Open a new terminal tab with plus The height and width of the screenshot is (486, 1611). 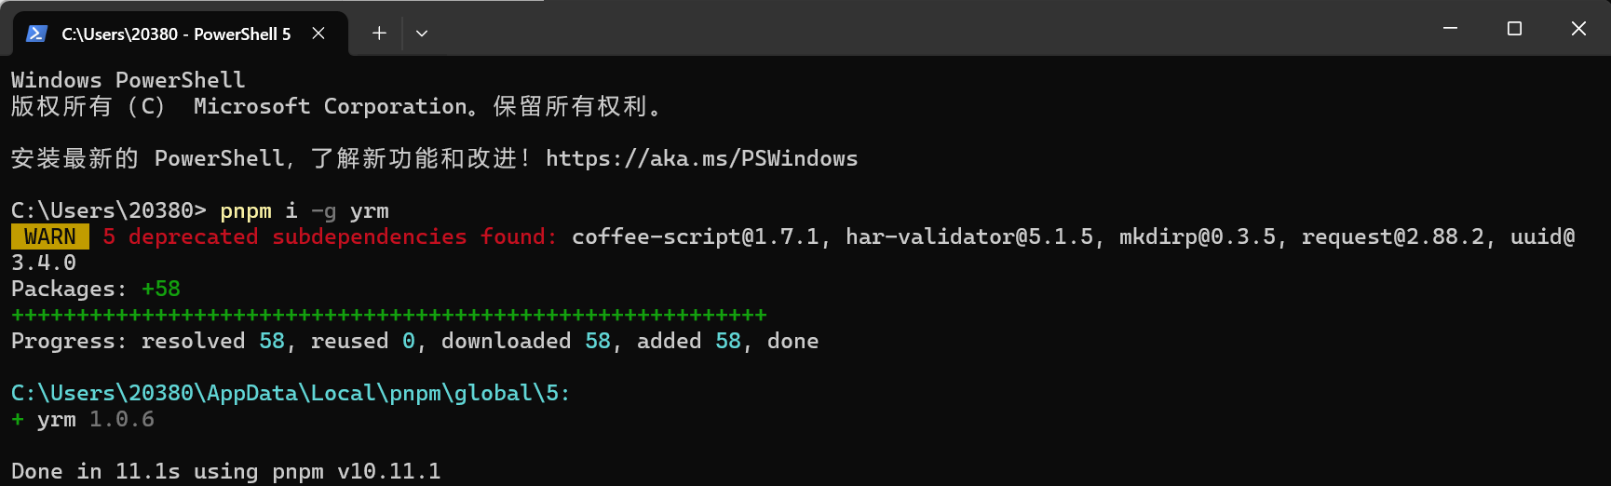tap(379, 34)
